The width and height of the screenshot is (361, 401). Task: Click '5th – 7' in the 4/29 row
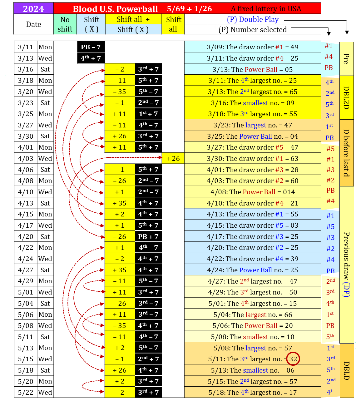148,281
